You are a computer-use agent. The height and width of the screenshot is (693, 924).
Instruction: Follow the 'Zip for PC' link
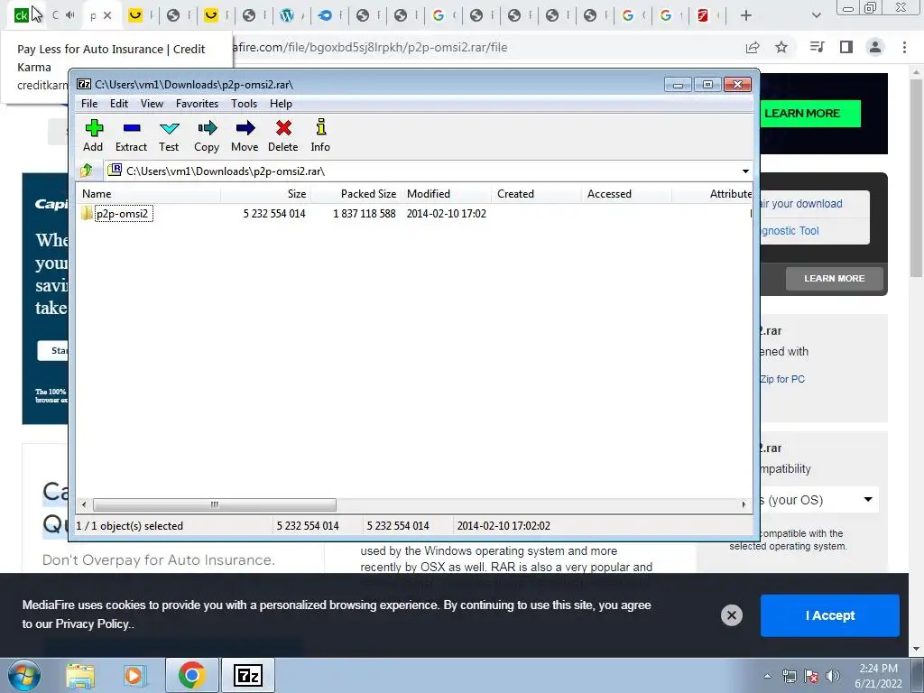click(x=782, y=379)
